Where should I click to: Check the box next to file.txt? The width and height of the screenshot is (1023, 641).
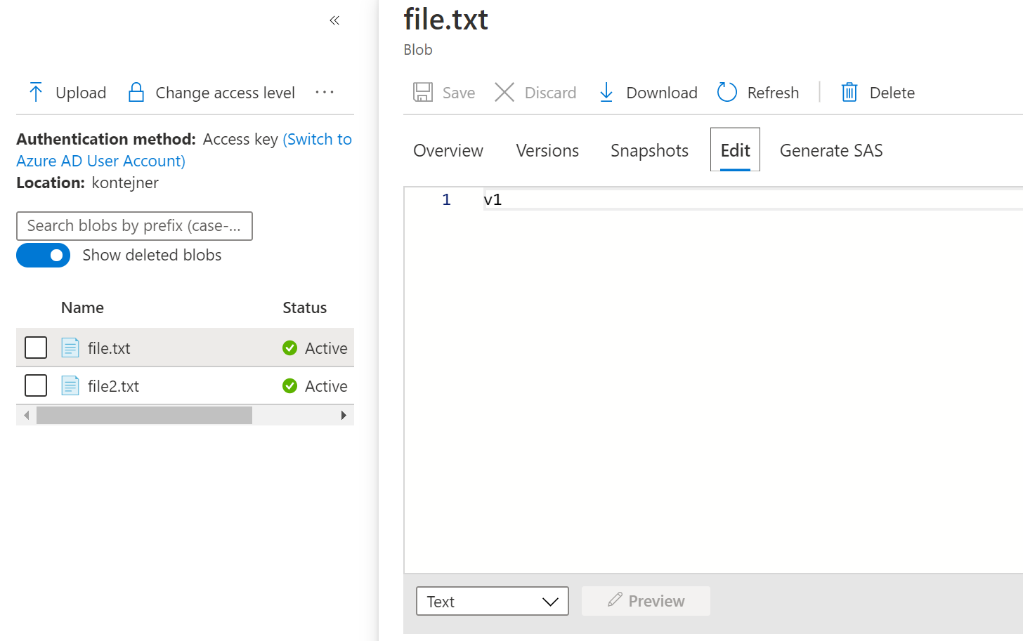pyautogui.click(x=36, y=348)
